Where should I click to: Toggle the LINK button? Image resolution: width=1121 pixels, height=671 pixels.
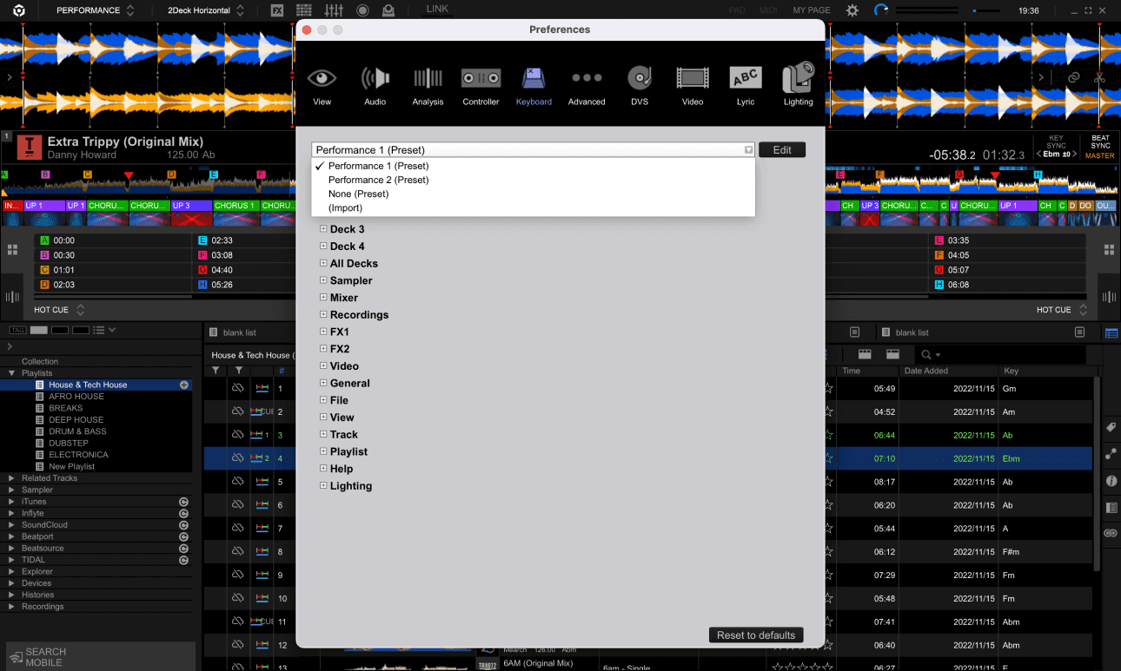(438, 9)
